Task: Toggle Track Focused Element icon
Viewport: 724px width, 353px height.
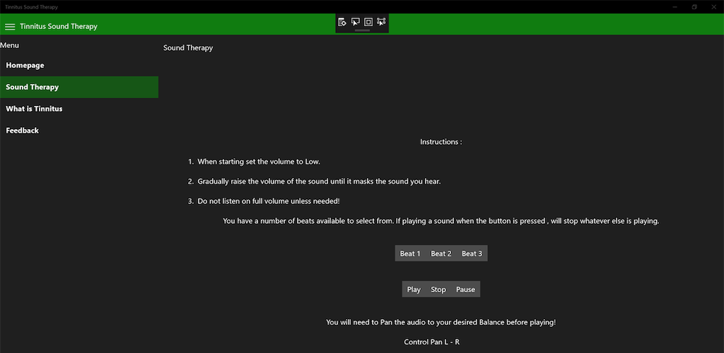Action: 382,22
